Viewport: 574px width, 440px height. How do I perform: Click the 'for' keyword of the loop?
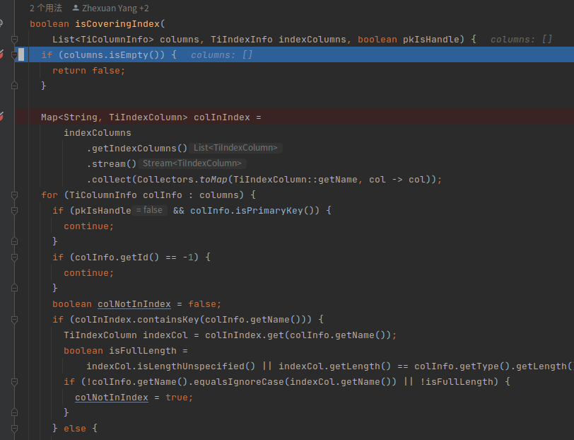[x=49, y=195]
